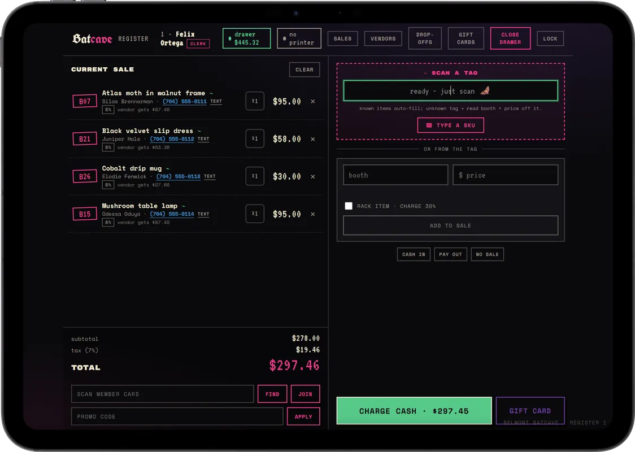Screen dimensions: 635x452
Task: Change quantity X1 for Atlas moth frame
Action: pos(255,101)
